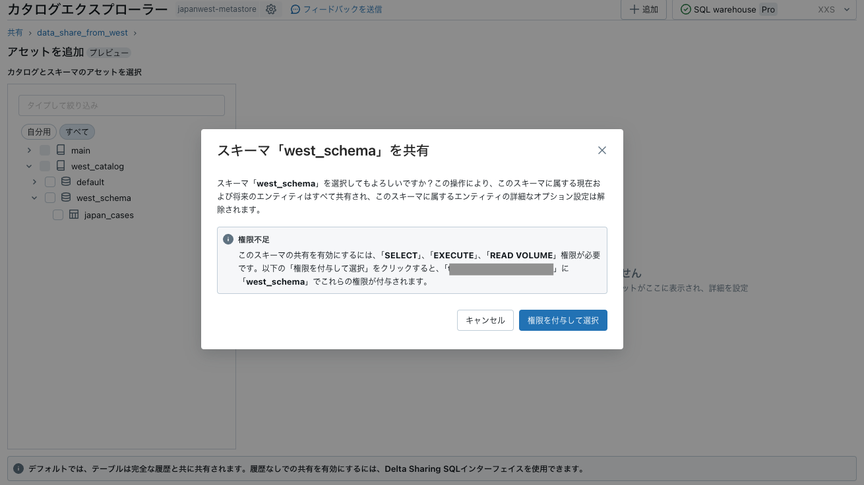Viewport: 864px width, 485px height.
Task: Select the 自分用 filter tab
Action: pyautogui.click(x=38, y=132)
